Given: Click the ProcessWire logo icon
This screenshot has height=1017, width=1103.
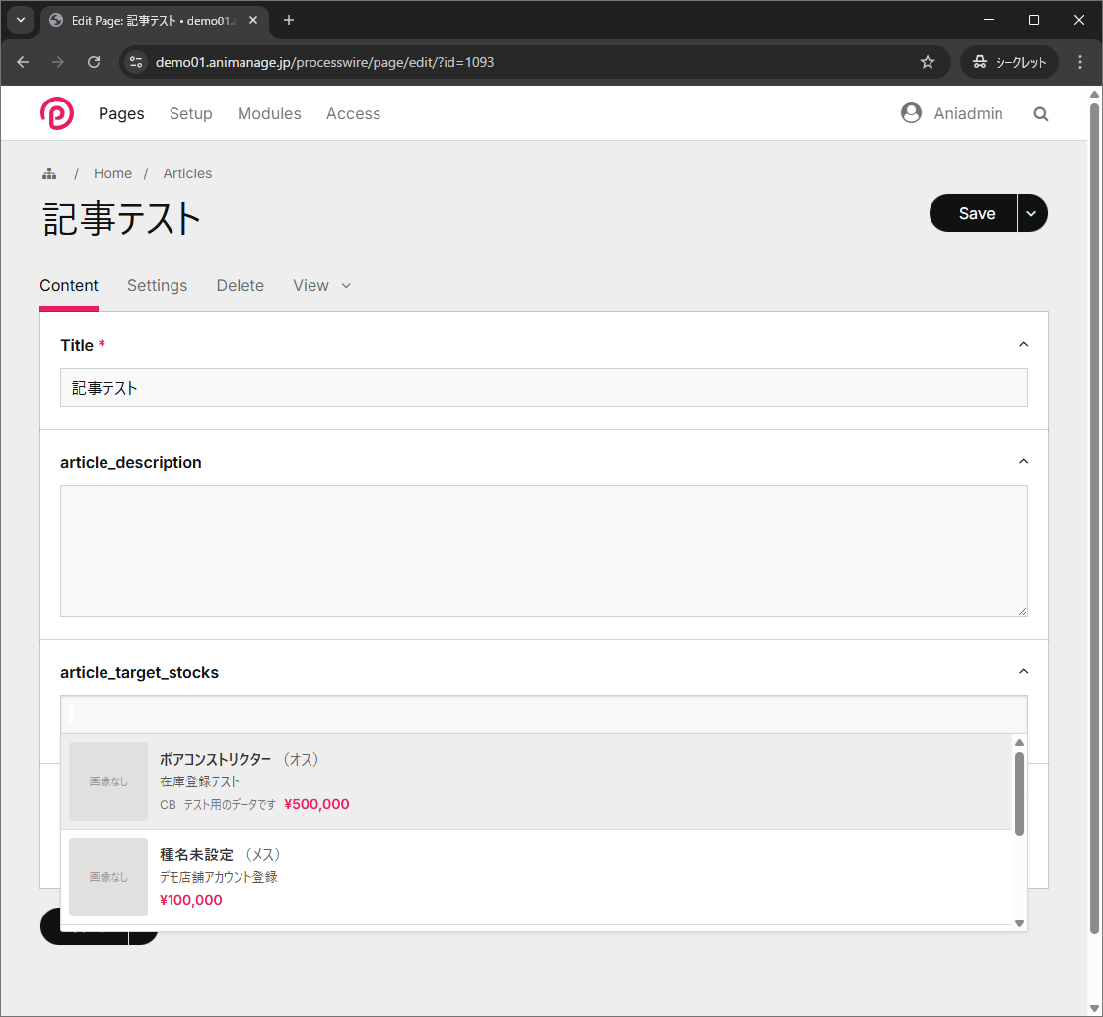Looking at the screenshot, I should pyautogui.click(x=57, y=114).
